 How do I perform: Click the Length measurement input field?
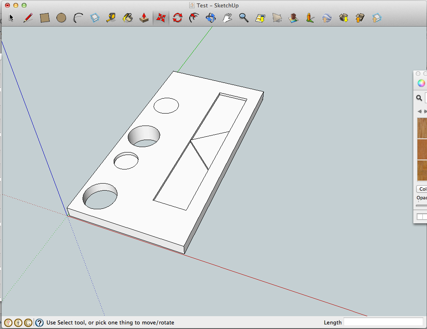(x=384, y=322)
